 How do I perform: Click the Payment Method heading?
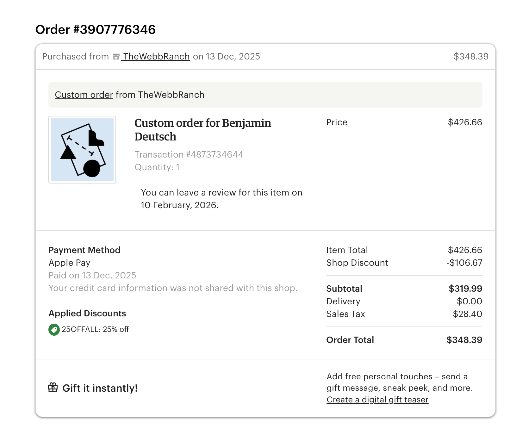pos(84,250)
